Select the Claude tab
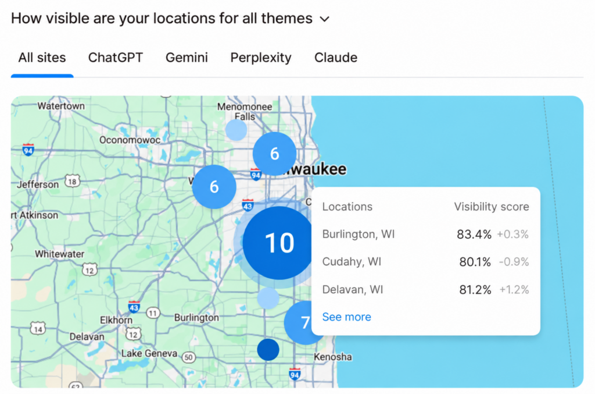The width and height of the screenshot is (595, 394). 336,58
